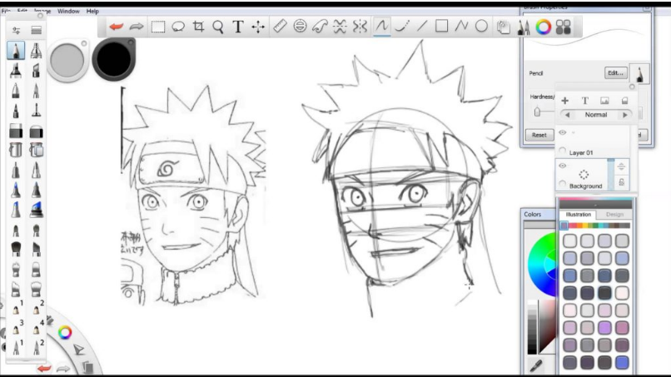The height and width of the screenshot is (377, 671).
Task: Open the Edit menu
Action: point(22,11)
